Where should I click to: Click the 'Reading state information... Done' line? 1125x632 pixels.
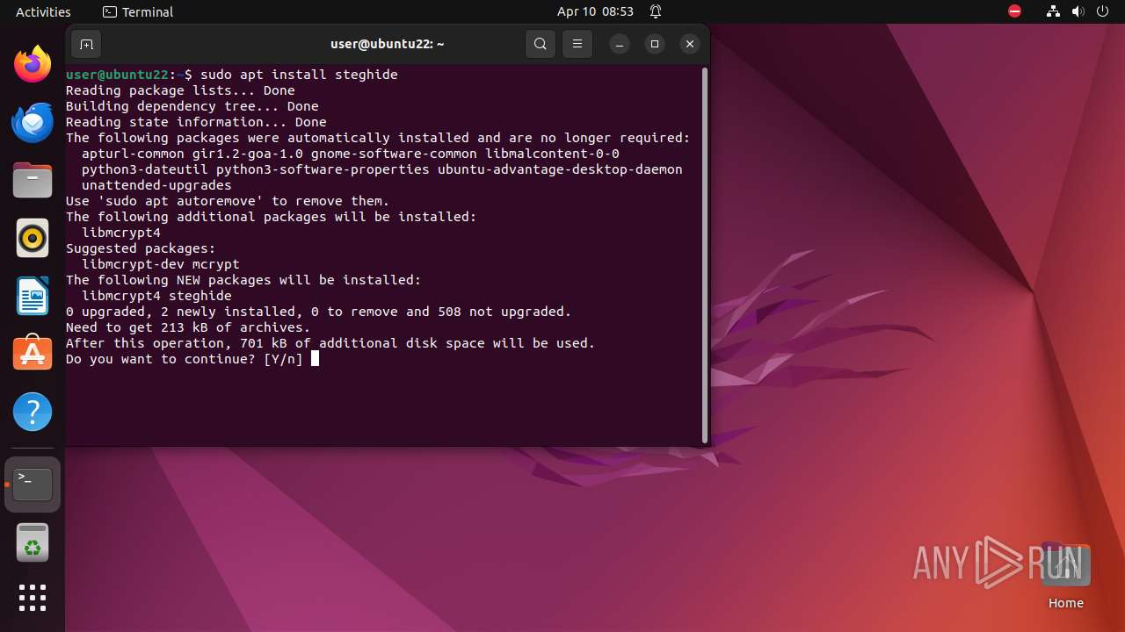click(196, 122)
